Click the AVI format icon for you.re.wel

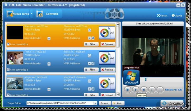pos(107,83)
